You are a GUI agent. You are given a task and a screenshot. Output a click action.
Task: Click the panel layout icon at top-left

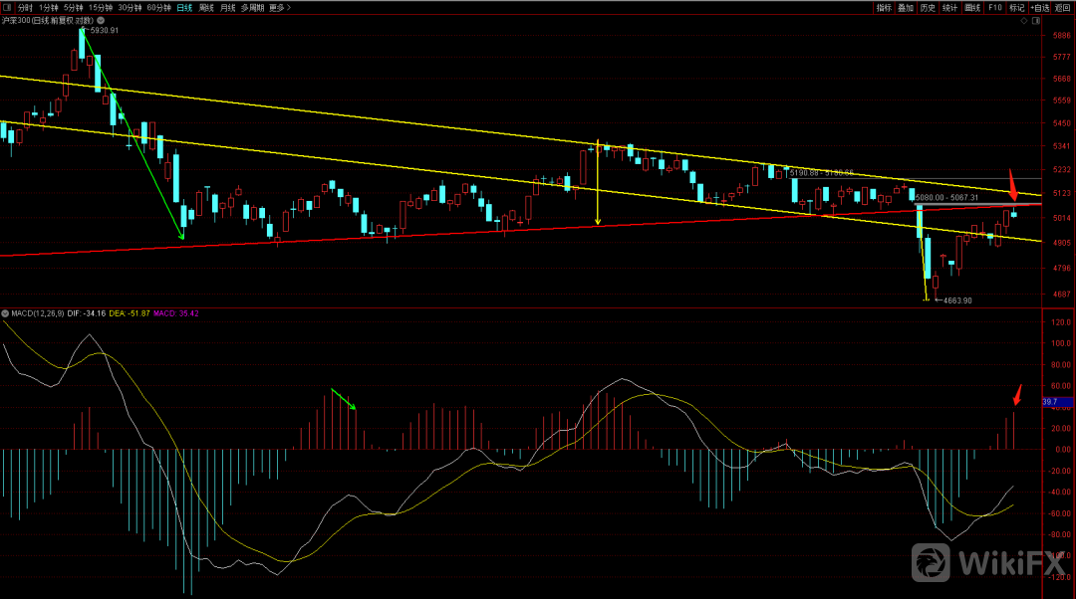pyautogui.click(x=9, y=7)
